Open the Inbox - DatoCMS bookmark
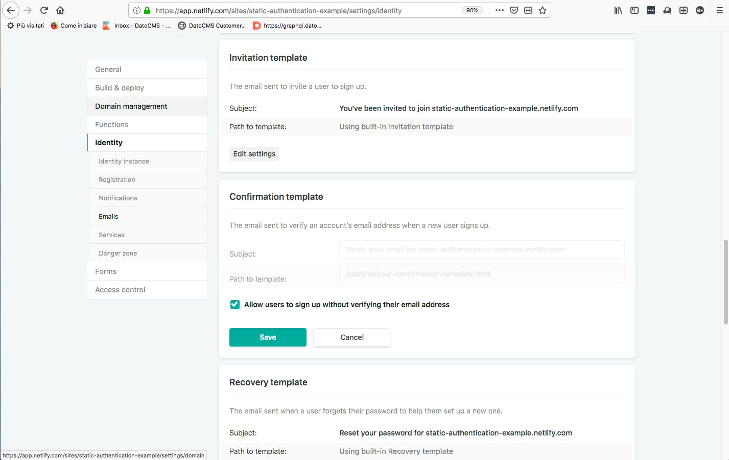729x460 pixels. coord(136,26)
